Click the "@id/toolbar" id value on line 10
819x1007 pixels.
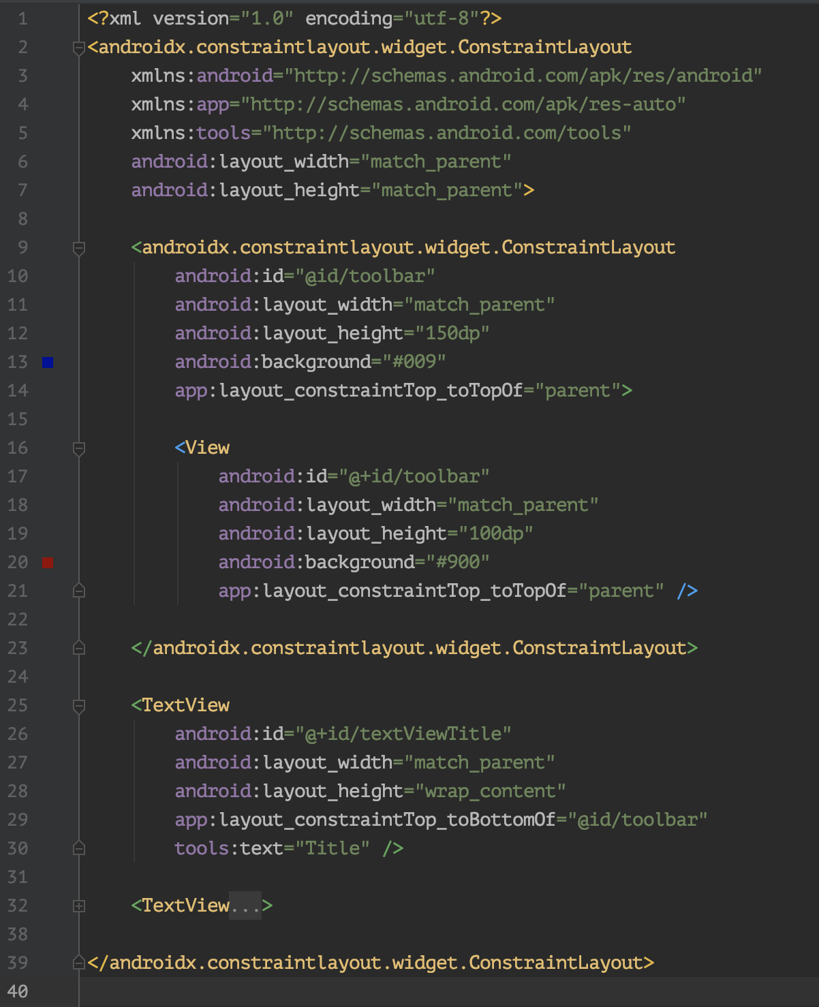tap(365, 276)
